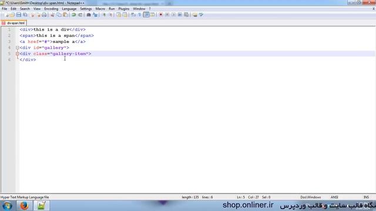Click the Close All toolbar icon

[x=38, y=15]
